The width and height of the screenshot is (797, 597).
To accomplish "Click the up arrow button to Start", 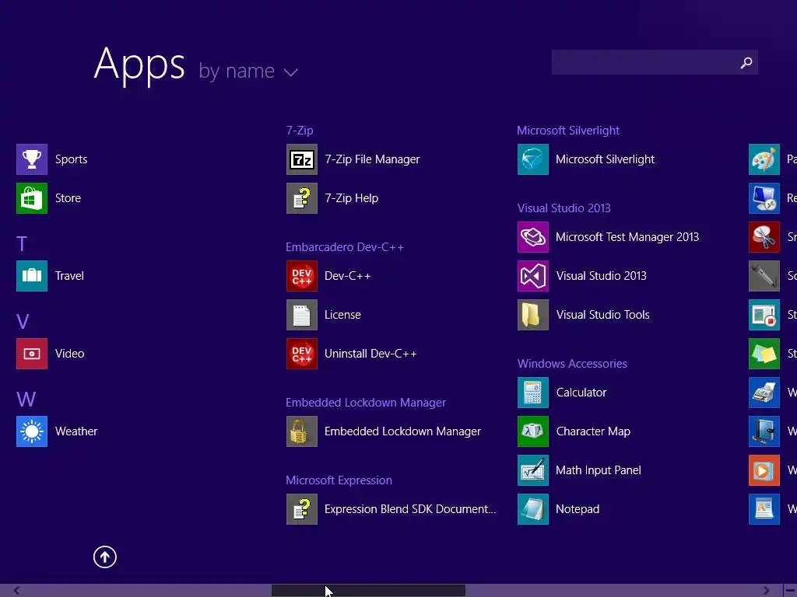I will [105, 557].
